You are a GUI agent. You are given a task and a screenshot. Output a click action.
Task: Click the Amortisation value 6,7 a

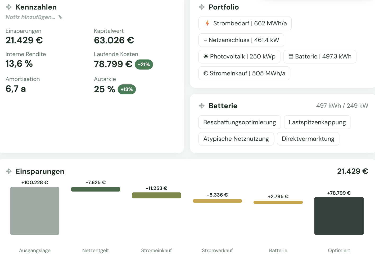click(16, 89)
